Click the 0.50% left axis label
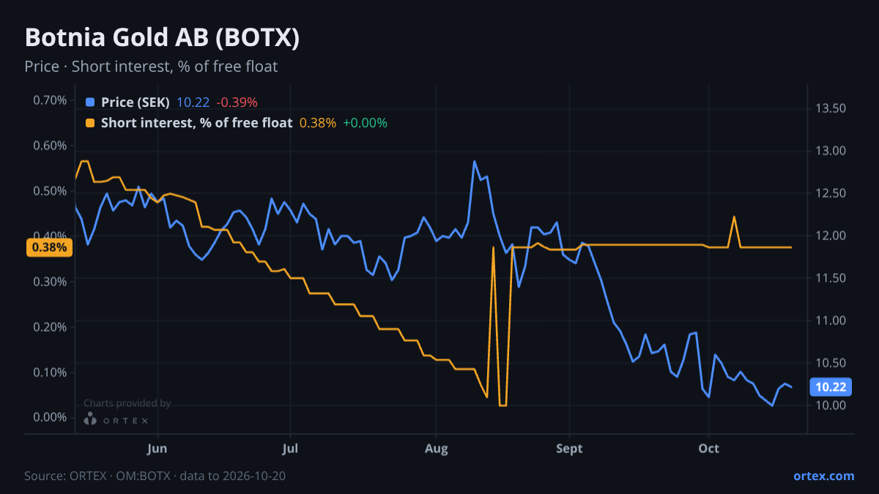Image resolution: width=879 pixels, height=494 pixels. click(51, 191)
